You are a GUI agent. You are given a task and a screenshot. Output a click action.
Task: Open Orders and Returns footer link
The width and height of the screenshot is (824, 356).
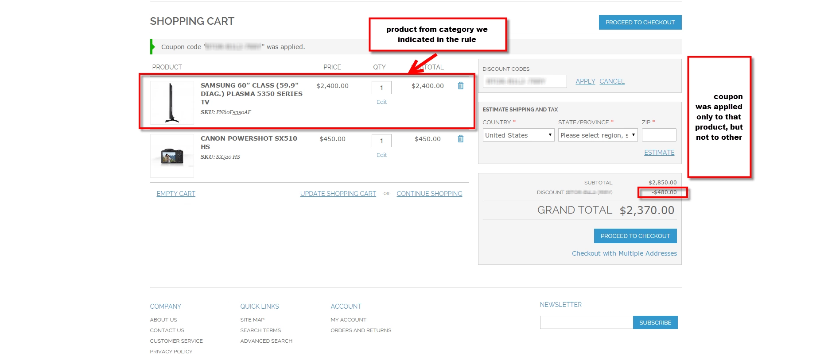361,330
